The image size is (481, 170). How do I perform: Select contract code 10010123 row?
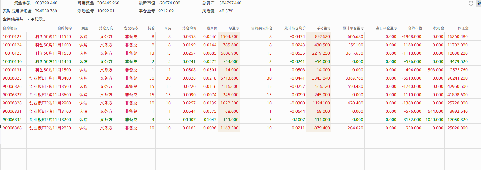tap(12, 36)
